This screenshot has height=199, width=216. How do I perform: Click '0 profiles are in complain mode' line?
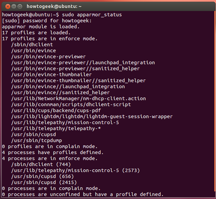[x=50, y=146]
